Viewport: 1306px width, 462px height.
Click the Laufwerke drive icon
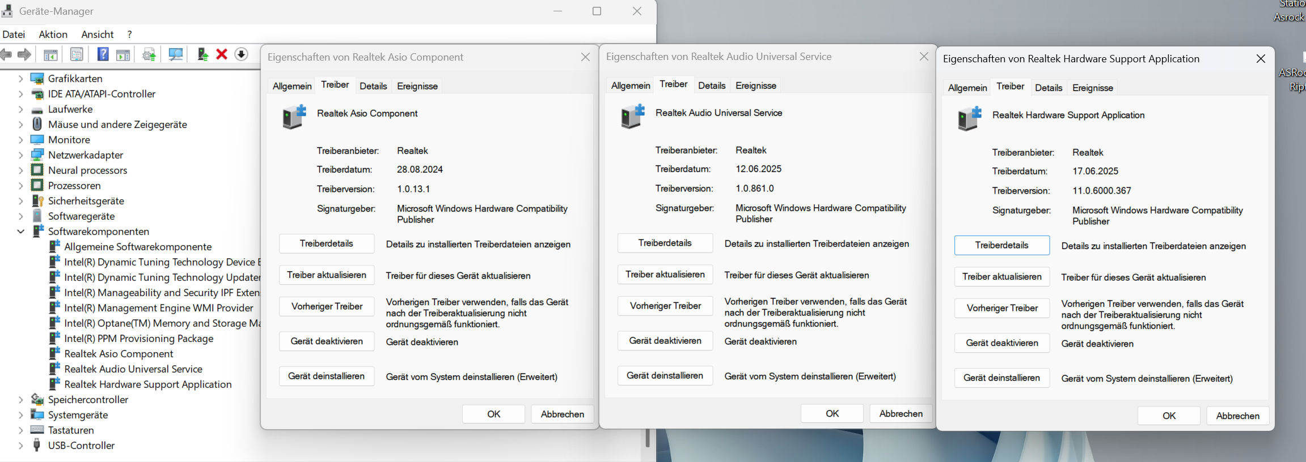[x=37, y=109]
